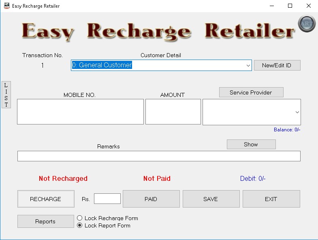Click the SAVE button
Image resolution: width=318 pixels, height=240 pixels.
pos(211,199)
